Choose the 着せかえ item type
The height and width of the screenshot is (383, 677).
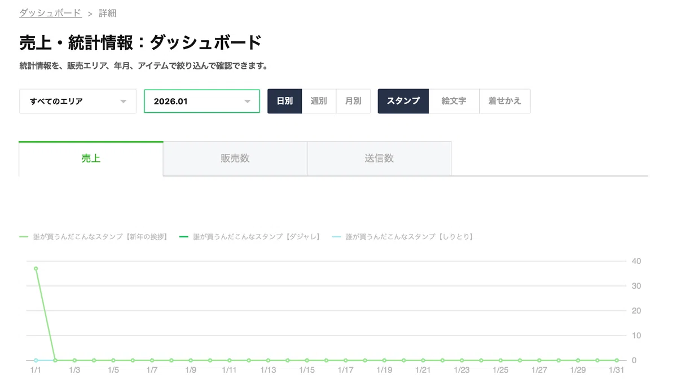tap(505, 101)
